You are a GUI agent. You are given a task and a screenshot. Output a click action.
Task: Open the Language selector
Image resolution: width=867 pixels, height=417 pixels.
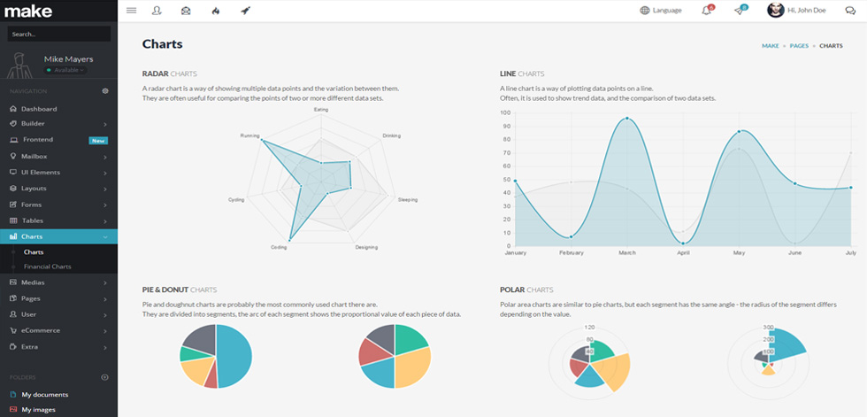[x=661, y=10]
